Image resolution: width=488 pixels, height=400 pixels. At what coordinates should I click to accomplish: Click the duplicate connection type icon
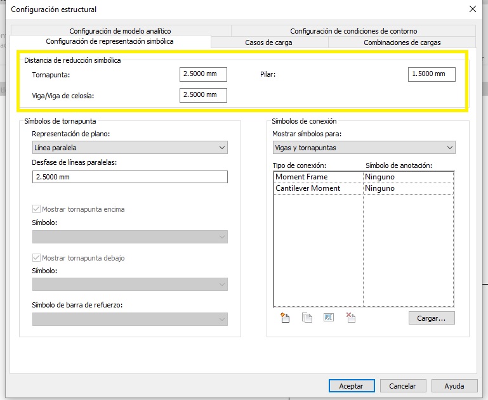[307, 318]
